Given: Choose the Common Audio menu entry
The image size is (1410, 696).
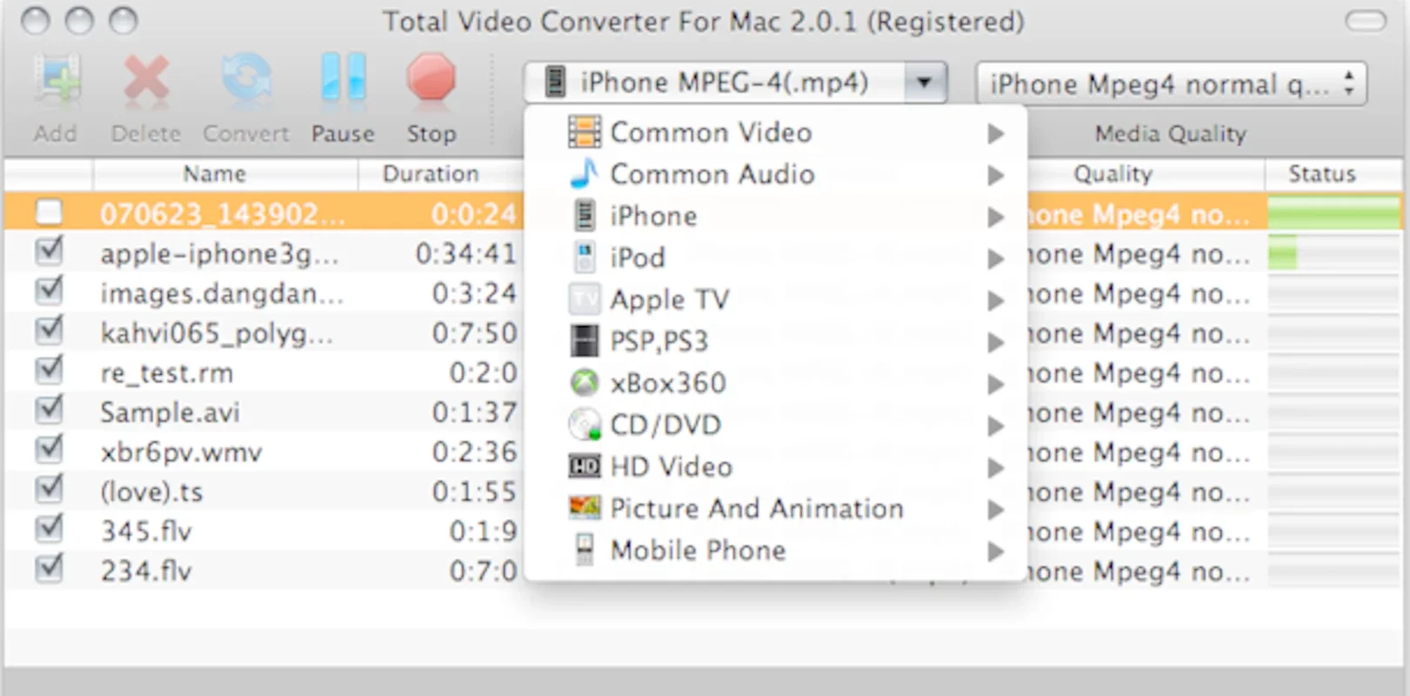Looking at the screenshot, I should 776,174.
